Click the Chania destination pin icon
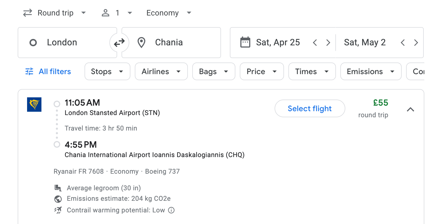 [x=141, y=42]
